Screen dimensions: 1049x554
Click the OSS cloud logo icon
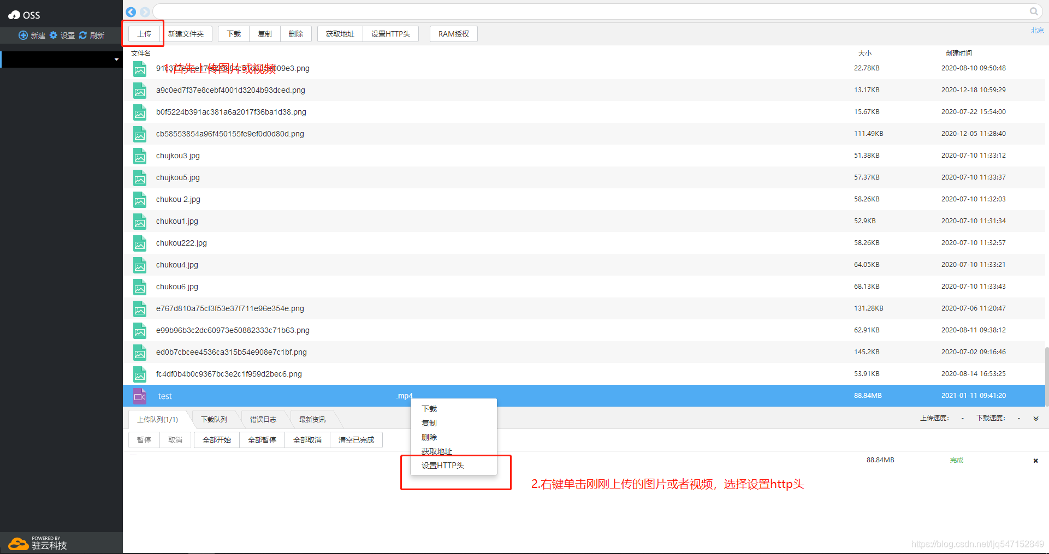pyautogui.click(x=14, y=15)
